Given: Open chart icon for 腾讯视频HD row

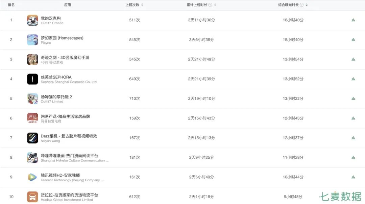Looking at the screenshot, I should (x=353, y=177).
